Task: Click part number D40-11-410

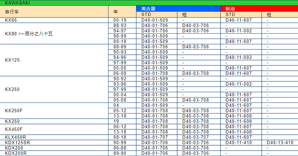Action: coord(238,143)
